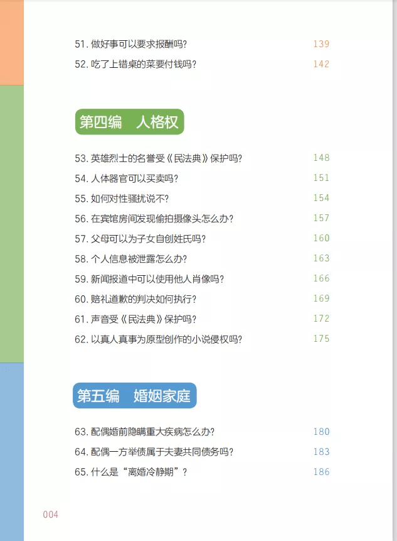Click page number 154

click(x=321, y=198)
